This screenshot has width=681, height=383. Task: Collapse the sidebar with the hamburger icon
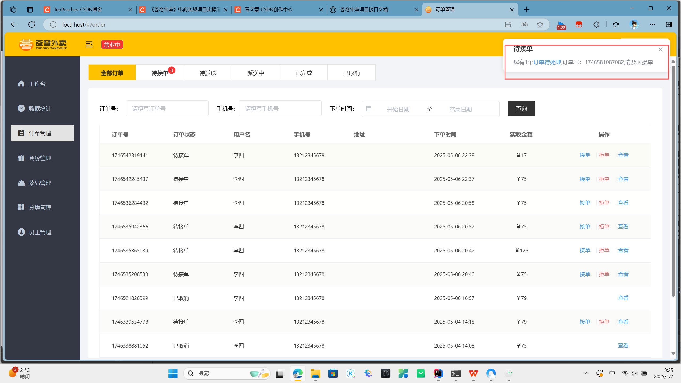89,44
